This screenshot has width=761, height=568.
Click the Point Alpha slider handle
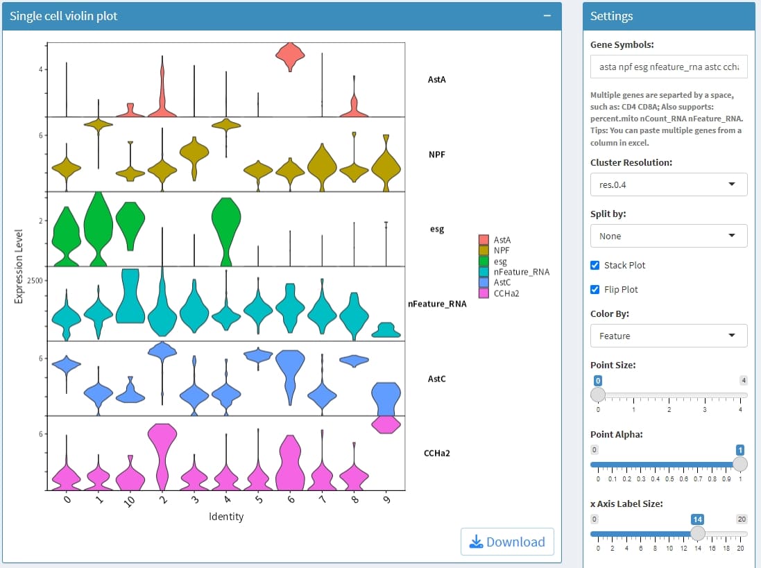[740, 464]
